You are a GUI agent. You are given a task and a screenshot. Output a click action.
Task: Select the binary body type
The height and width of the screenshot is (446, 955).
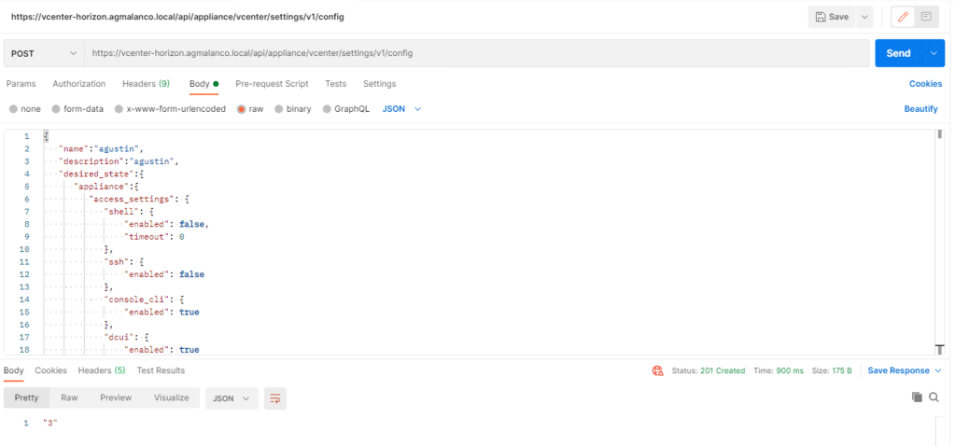293,109
